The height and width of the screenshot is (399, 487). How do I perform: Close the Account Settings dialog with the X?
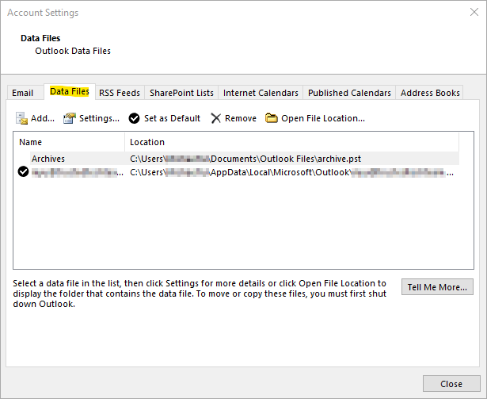(x=474, y=12)
